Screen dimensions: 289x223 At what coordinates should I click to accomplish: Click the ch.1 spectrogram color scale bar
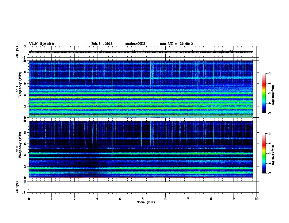264,93
